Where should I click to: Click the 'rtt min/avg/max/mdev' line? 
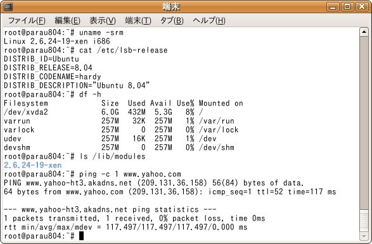[x=125, y=227]
